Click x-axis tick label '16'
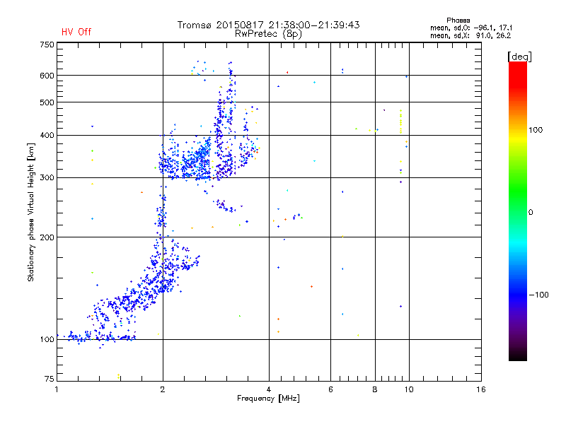 click(481, 389)
